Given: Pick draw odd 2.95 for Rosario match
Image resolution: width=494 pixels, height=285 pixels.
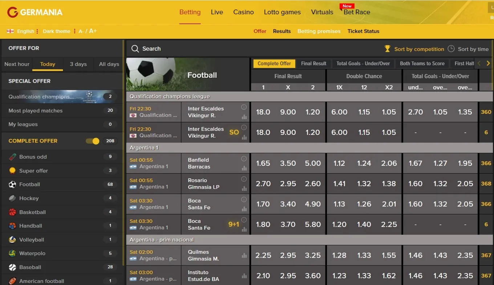Looking at the screenshot, I should (288, 183).
